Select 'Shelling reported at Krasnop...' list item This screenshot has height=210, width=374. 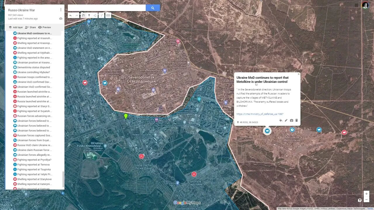point(34,43)
